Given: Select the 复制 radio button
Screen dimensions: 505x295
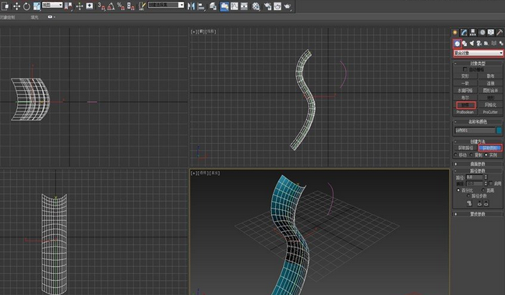Looking at the screenshot, I should click(471, 155).
